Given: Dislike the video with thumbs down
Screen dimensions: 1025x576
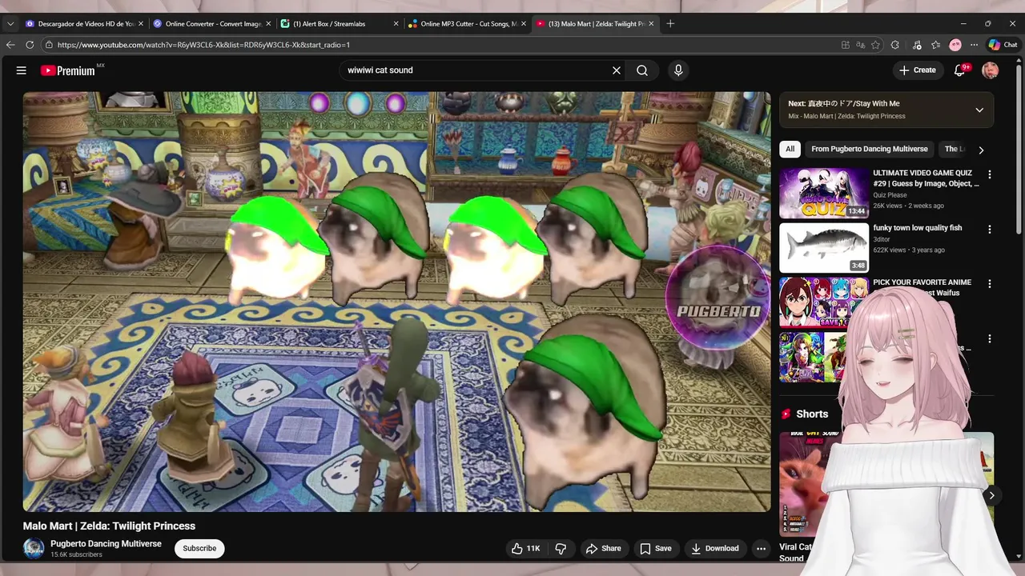Looking at the screenshot, I should (x=561, y=549).
